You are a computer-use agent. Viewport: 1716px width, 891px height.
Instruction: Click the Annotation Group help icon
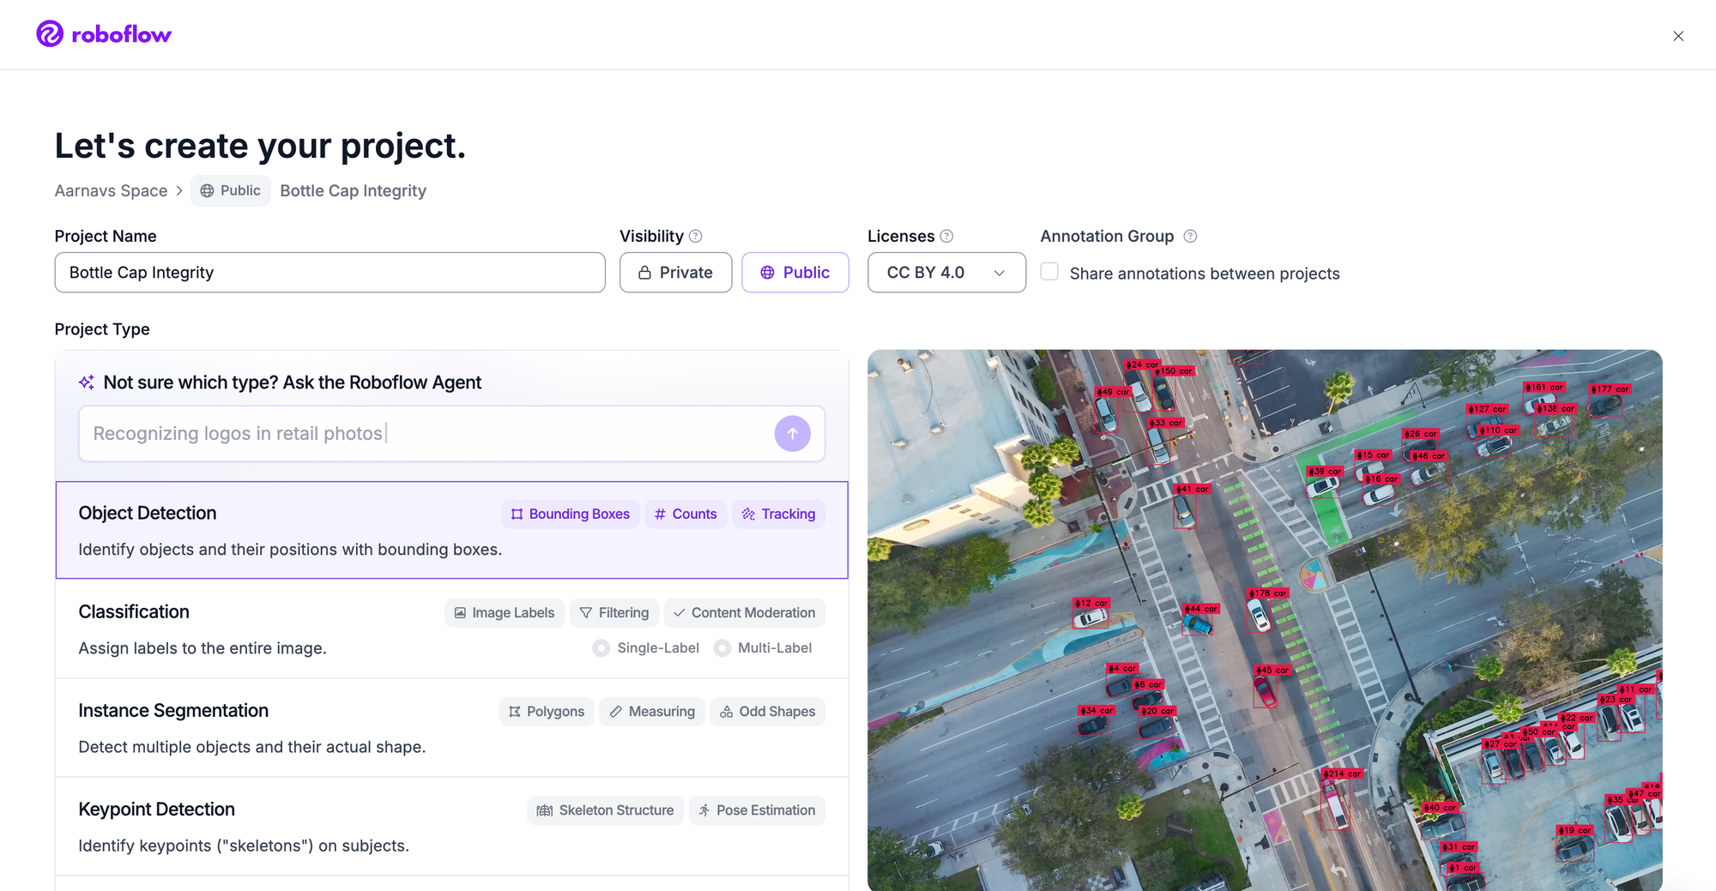click(x=1190, y=237)
